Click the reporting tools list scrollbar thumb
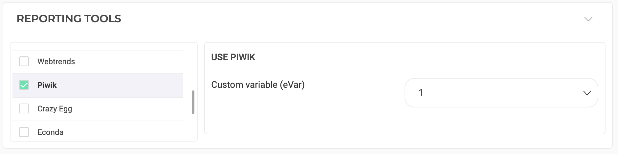The width and height of the screenshot is (618, 154). [193, 102]
